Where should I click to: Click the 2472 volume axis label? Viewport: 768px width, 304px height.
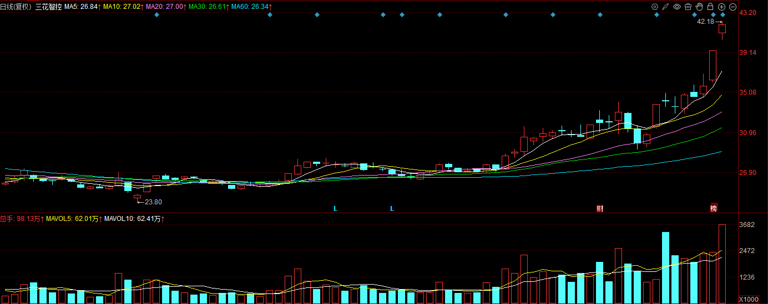(747, 251)
